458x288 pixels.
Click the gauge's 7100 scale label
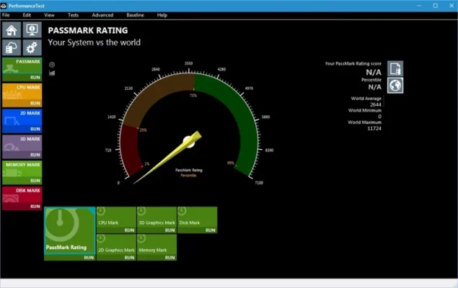(259, 183)
